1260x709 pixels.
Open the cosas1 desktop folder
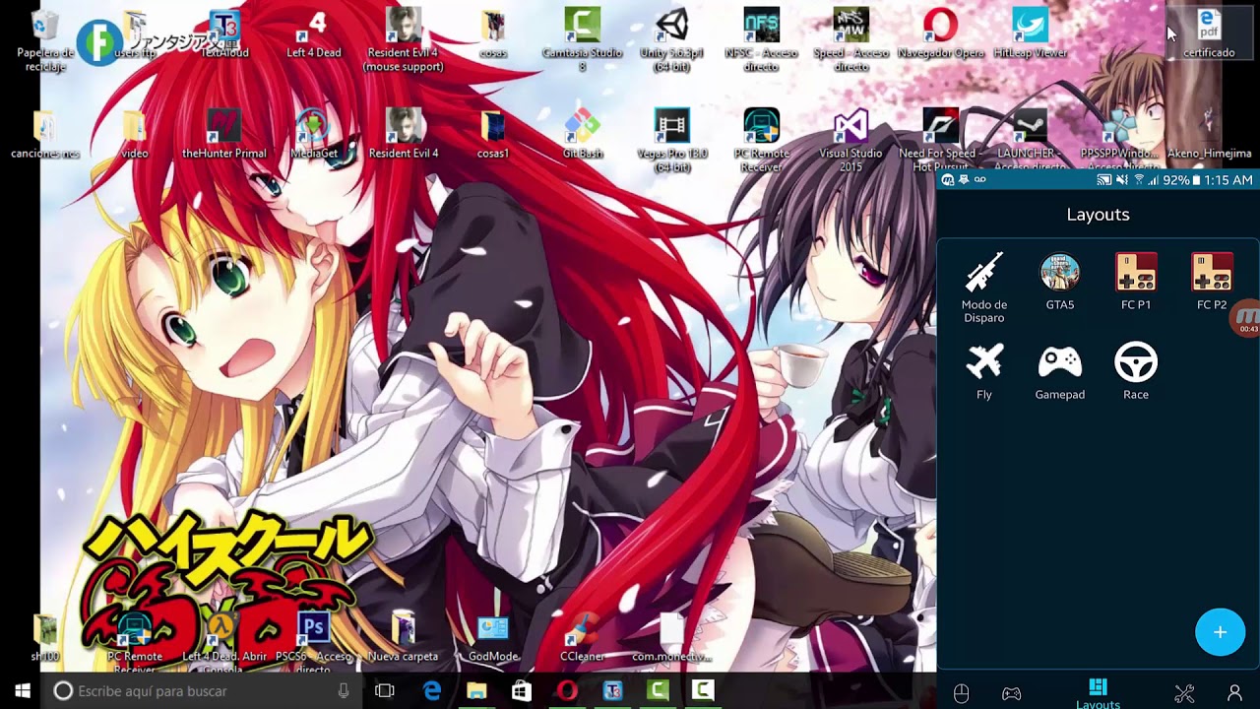point(493,136)
